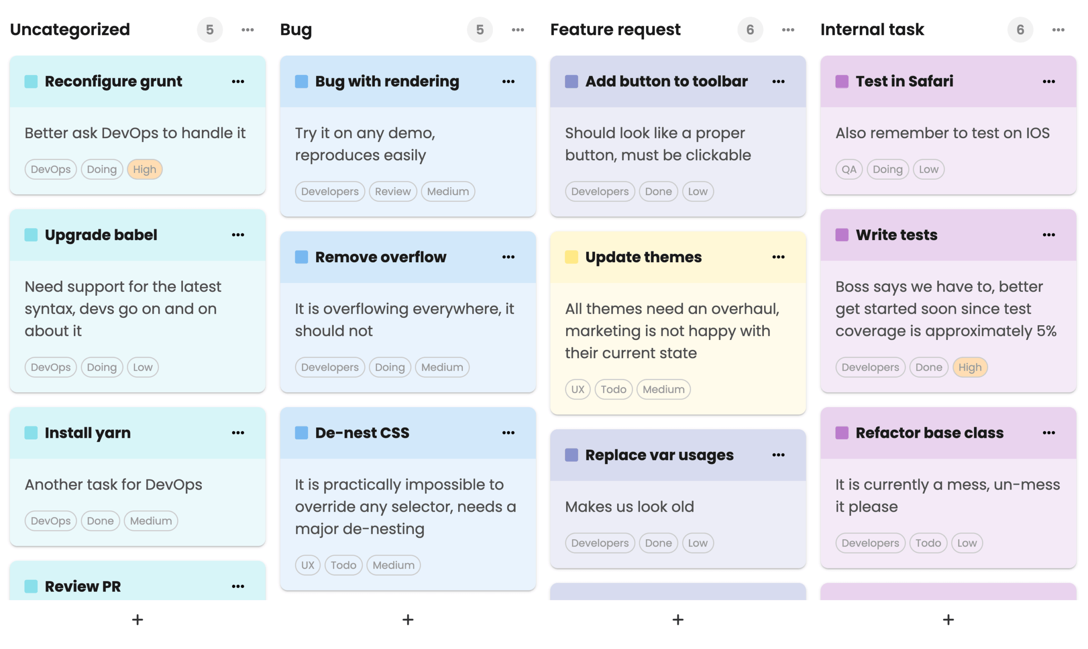Viewport: 1088px width, 649px height.
Task: Click the purple swatch on Test in Safari
Action: pos(842,81)
